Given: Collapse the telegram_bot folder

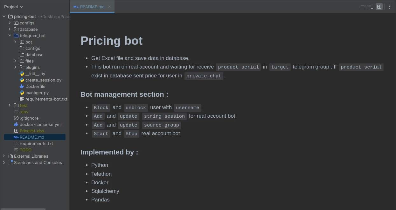Looking at the screenshot, I should coord(10,36).
